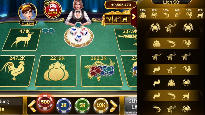Click the Cược Lại rebet button
The width and height of the screenshot is (205, 115).
131,106
